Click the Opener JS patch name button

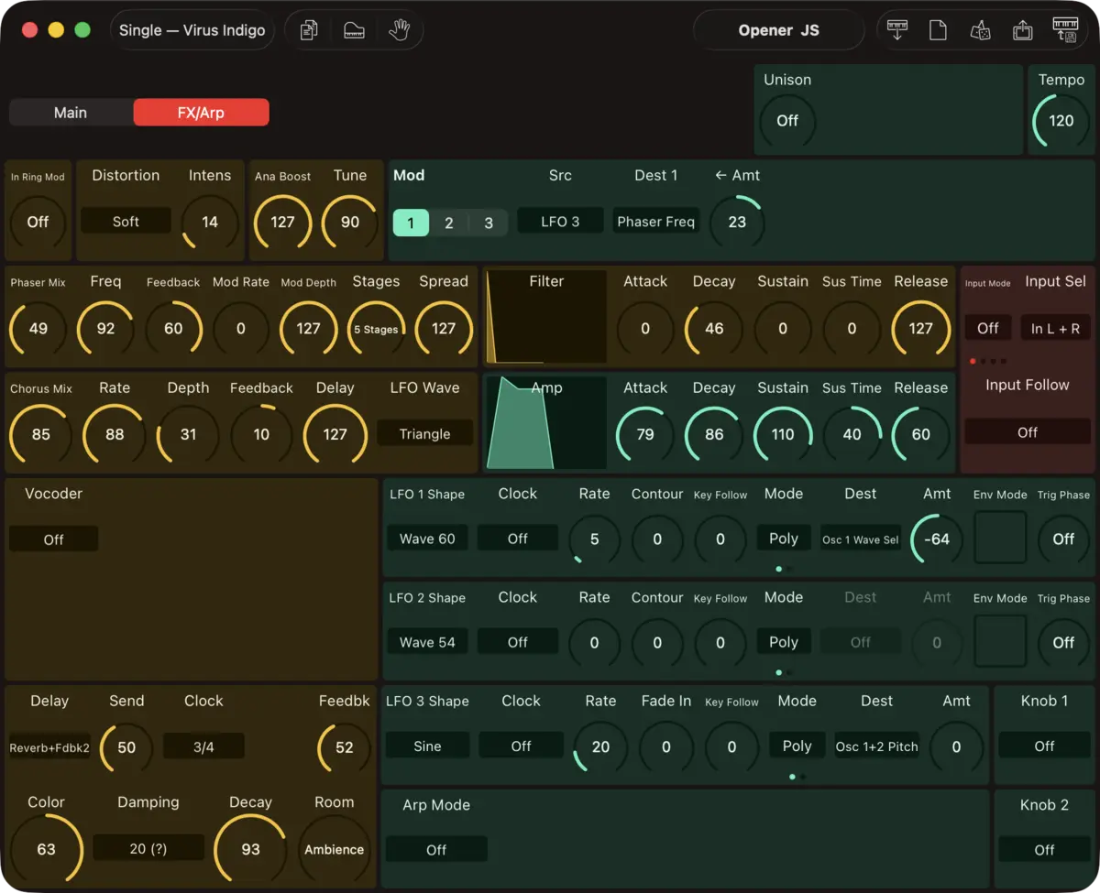pos(779,30)
